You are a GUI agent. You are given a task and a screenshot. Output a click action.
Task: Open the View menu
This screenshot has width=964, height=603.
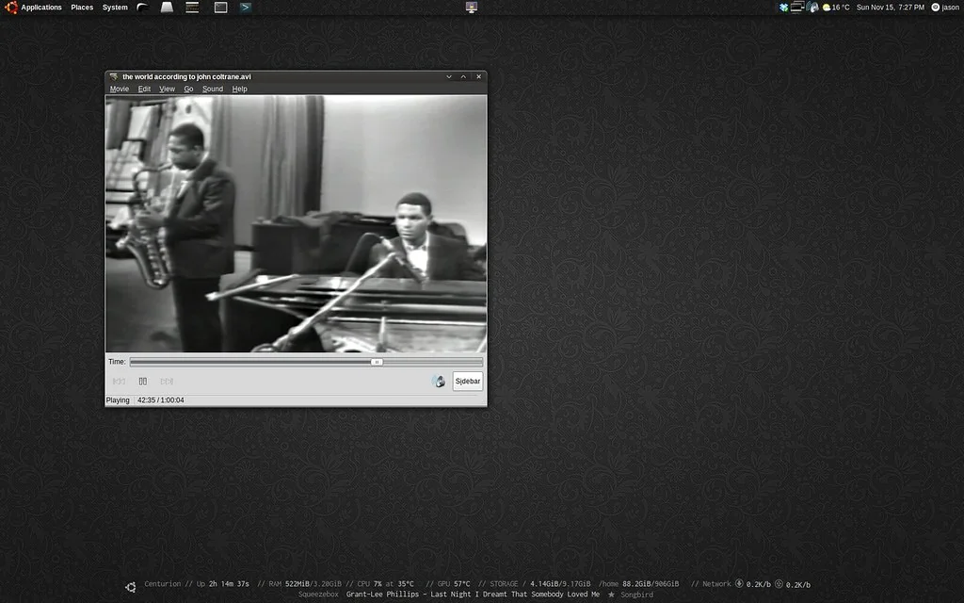168,90
